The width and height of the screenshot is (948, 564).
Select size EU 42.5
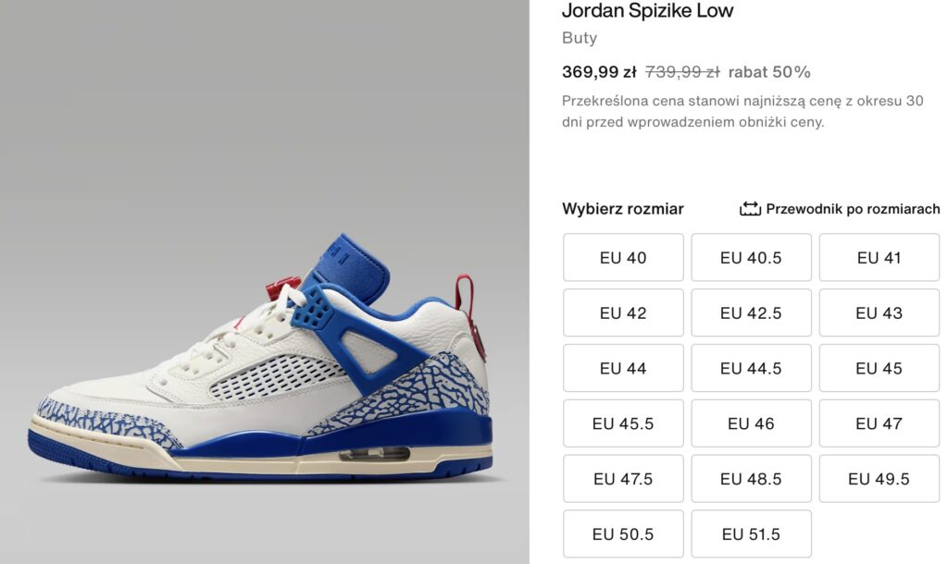point(752,313)
